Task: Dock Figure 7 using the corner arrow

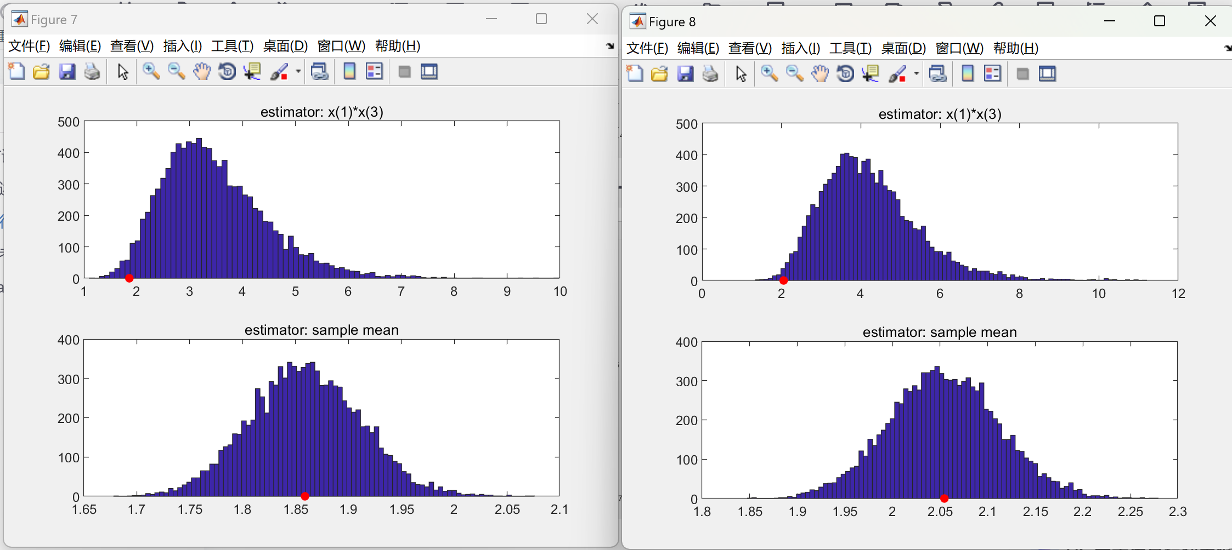Action: 610,46
